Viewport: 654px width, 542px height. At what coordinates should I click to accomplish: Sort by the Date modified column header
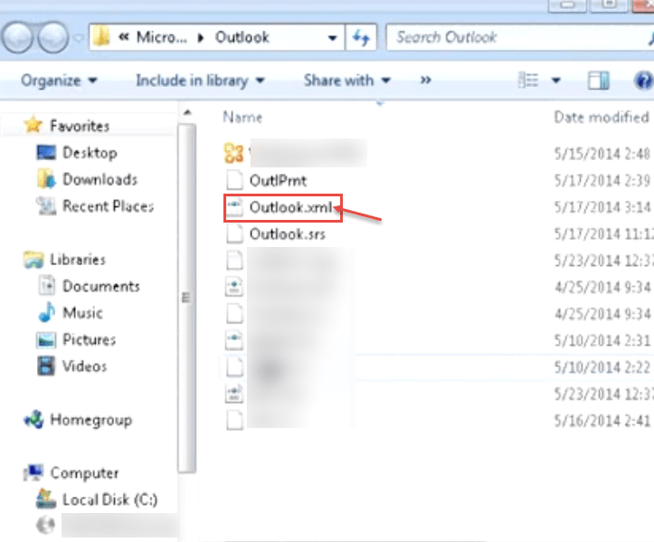(x=601, y=118)
